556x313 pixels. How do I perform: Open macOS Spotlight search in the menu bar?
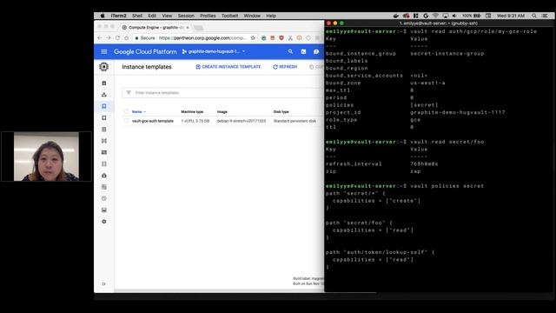point(534,16)
